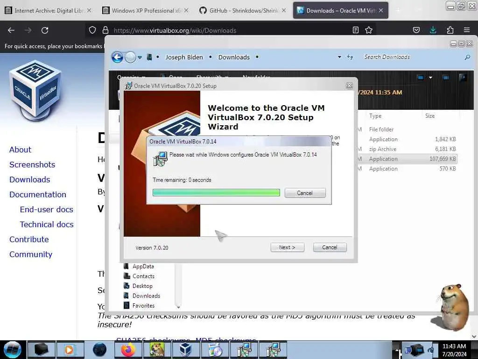Image resolution: width=478 pixels, height=359 pixels.
Task: Open the End-user docs link
Action: 46,209
